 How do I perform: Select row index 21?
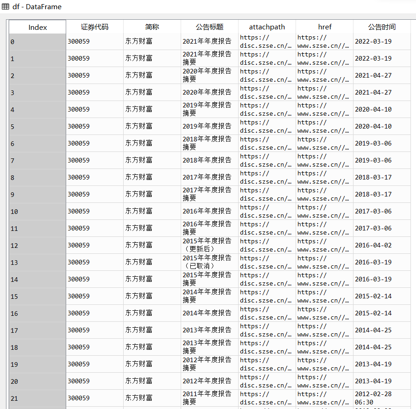(x=37, y=398)
